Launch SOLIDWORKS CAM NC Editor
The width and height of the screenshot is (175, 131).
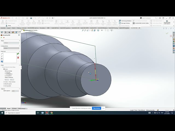tap(141, 23)
